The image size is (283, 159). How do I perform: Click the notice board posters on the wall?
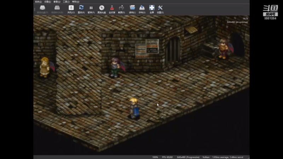147,48
